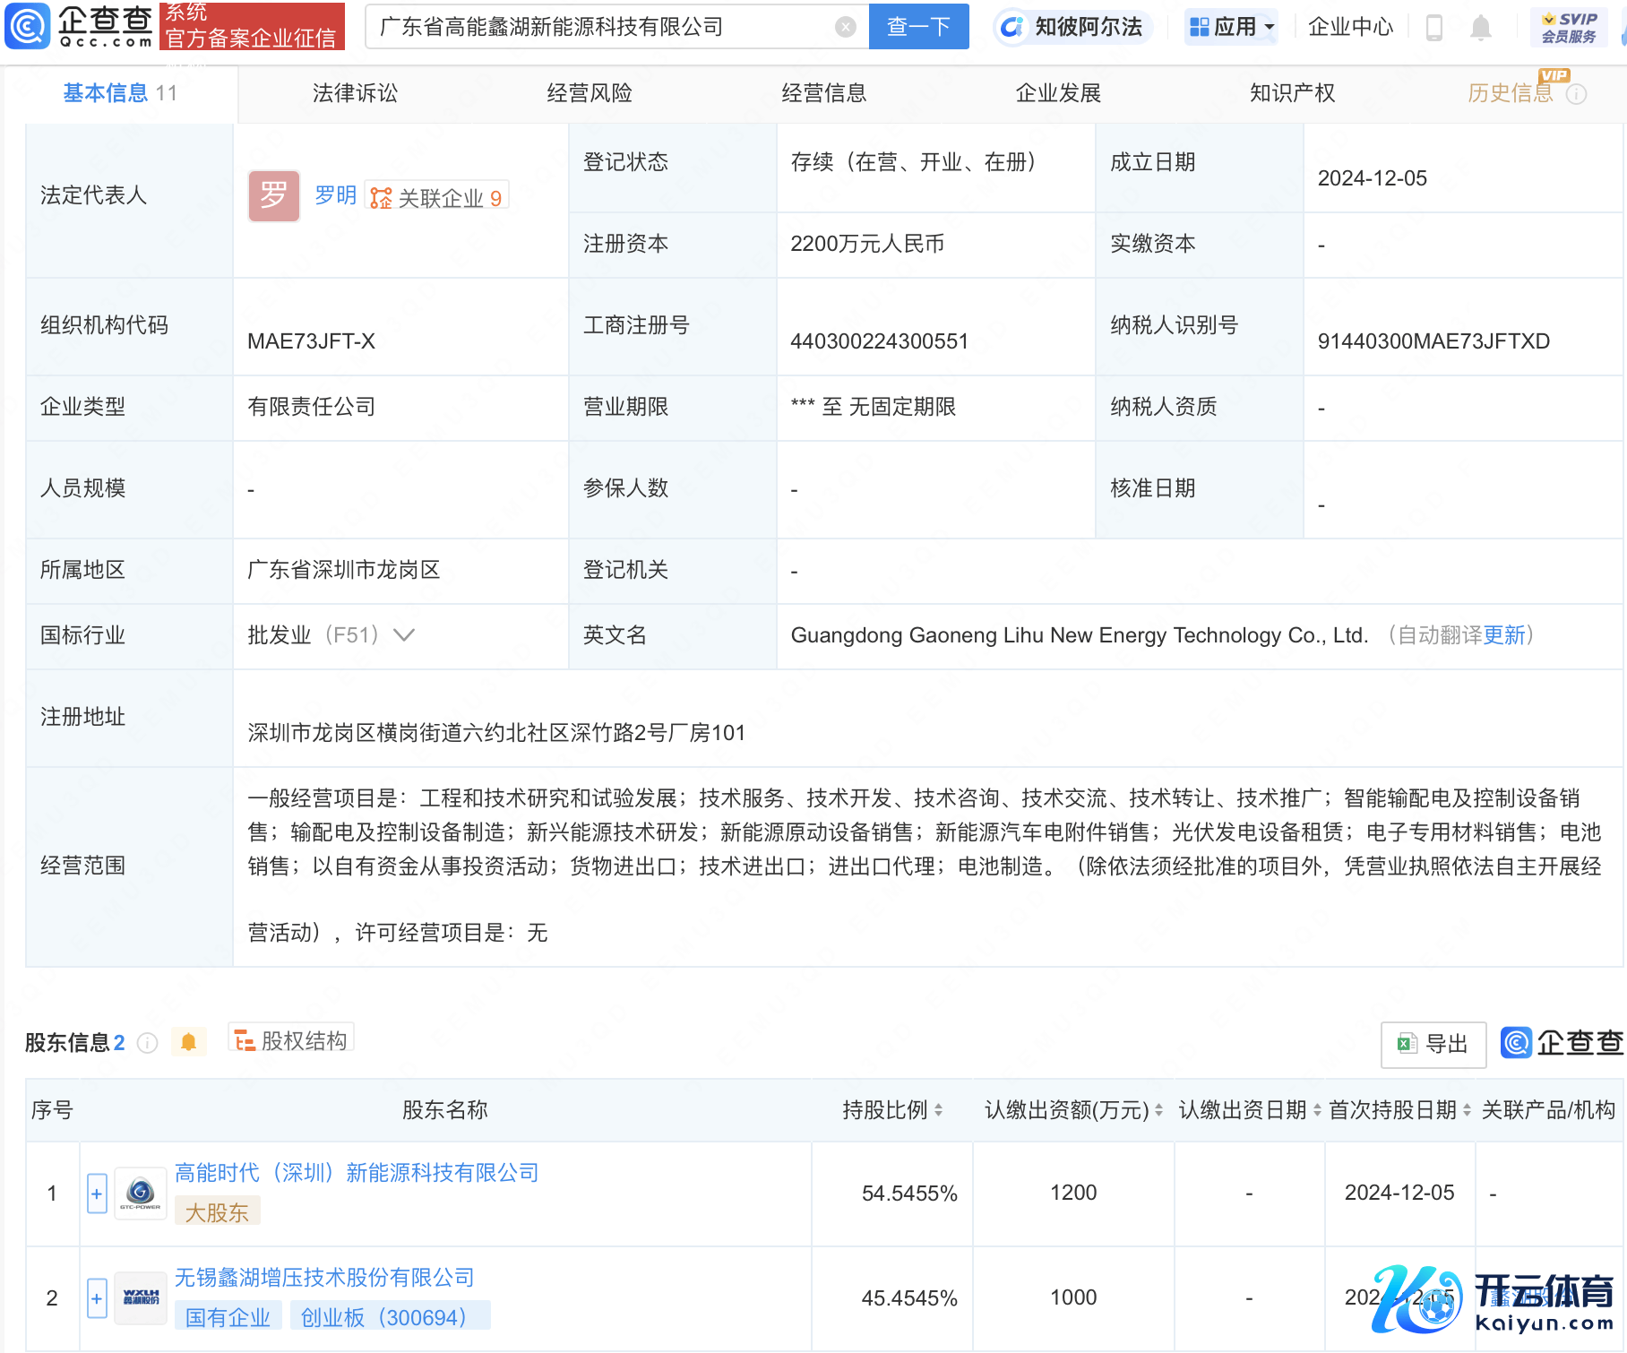
Task: Sort shareholders by 持股比例 column
Action: coord(938,1110)
